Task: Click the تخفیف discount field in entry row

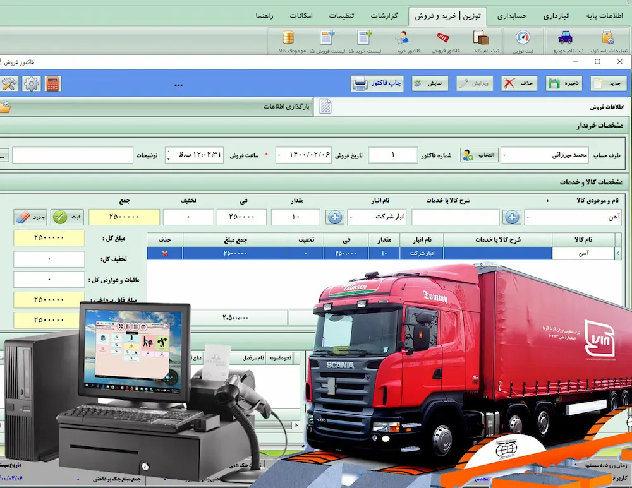Action: pos(188,217)
